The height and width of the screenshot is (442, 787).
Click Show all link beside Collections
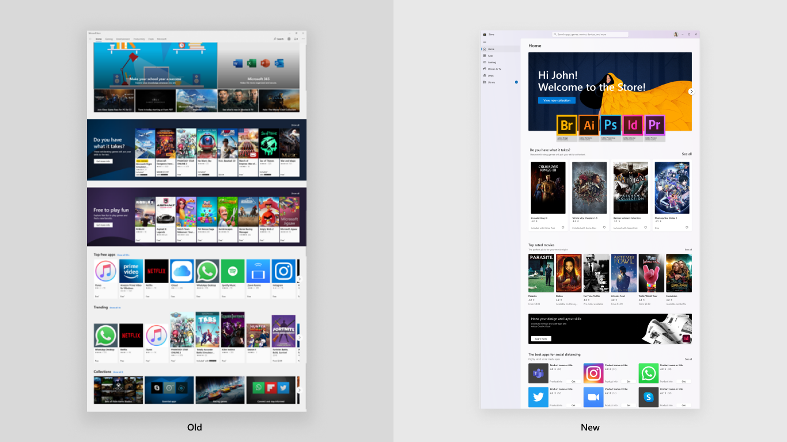[118, 372]
